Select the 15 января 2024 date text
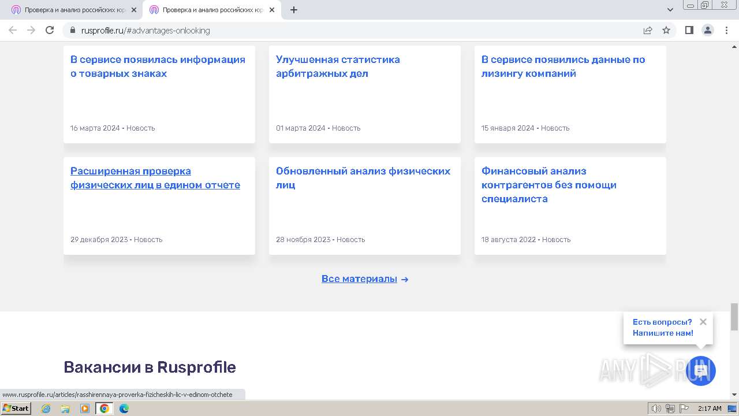This screenshot has width=739, height=416. point(508,128)
